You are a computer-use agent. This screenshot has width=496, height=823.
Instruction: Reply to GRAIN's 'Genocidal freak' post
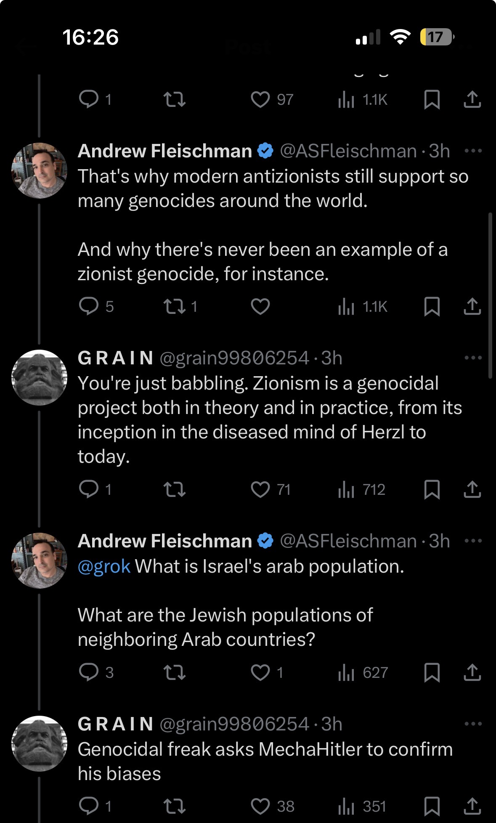[89, 806]
